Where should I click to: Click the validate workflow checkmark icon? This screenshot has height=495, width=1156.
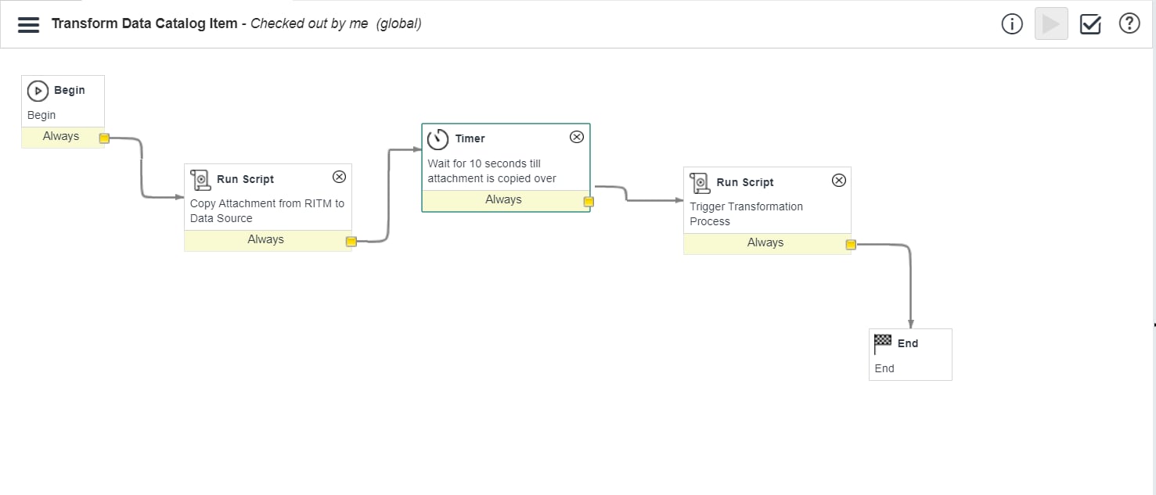1090,23
